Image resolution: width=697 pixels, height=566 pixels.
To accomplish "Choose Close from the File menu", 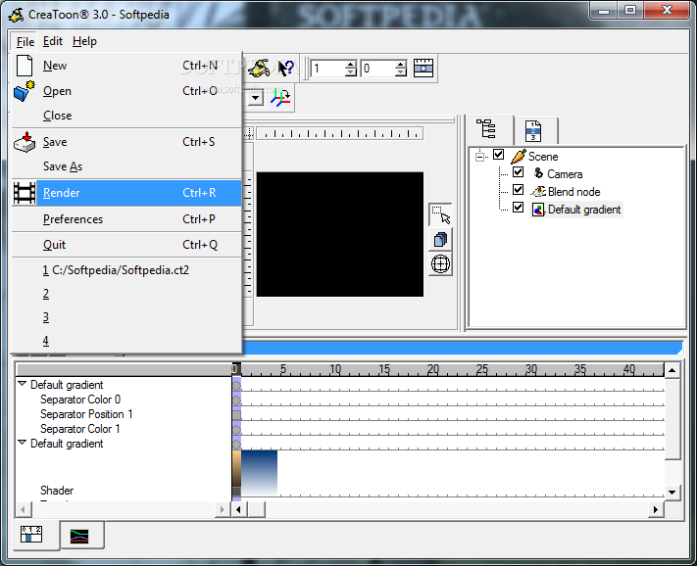I will click(126, 116).
